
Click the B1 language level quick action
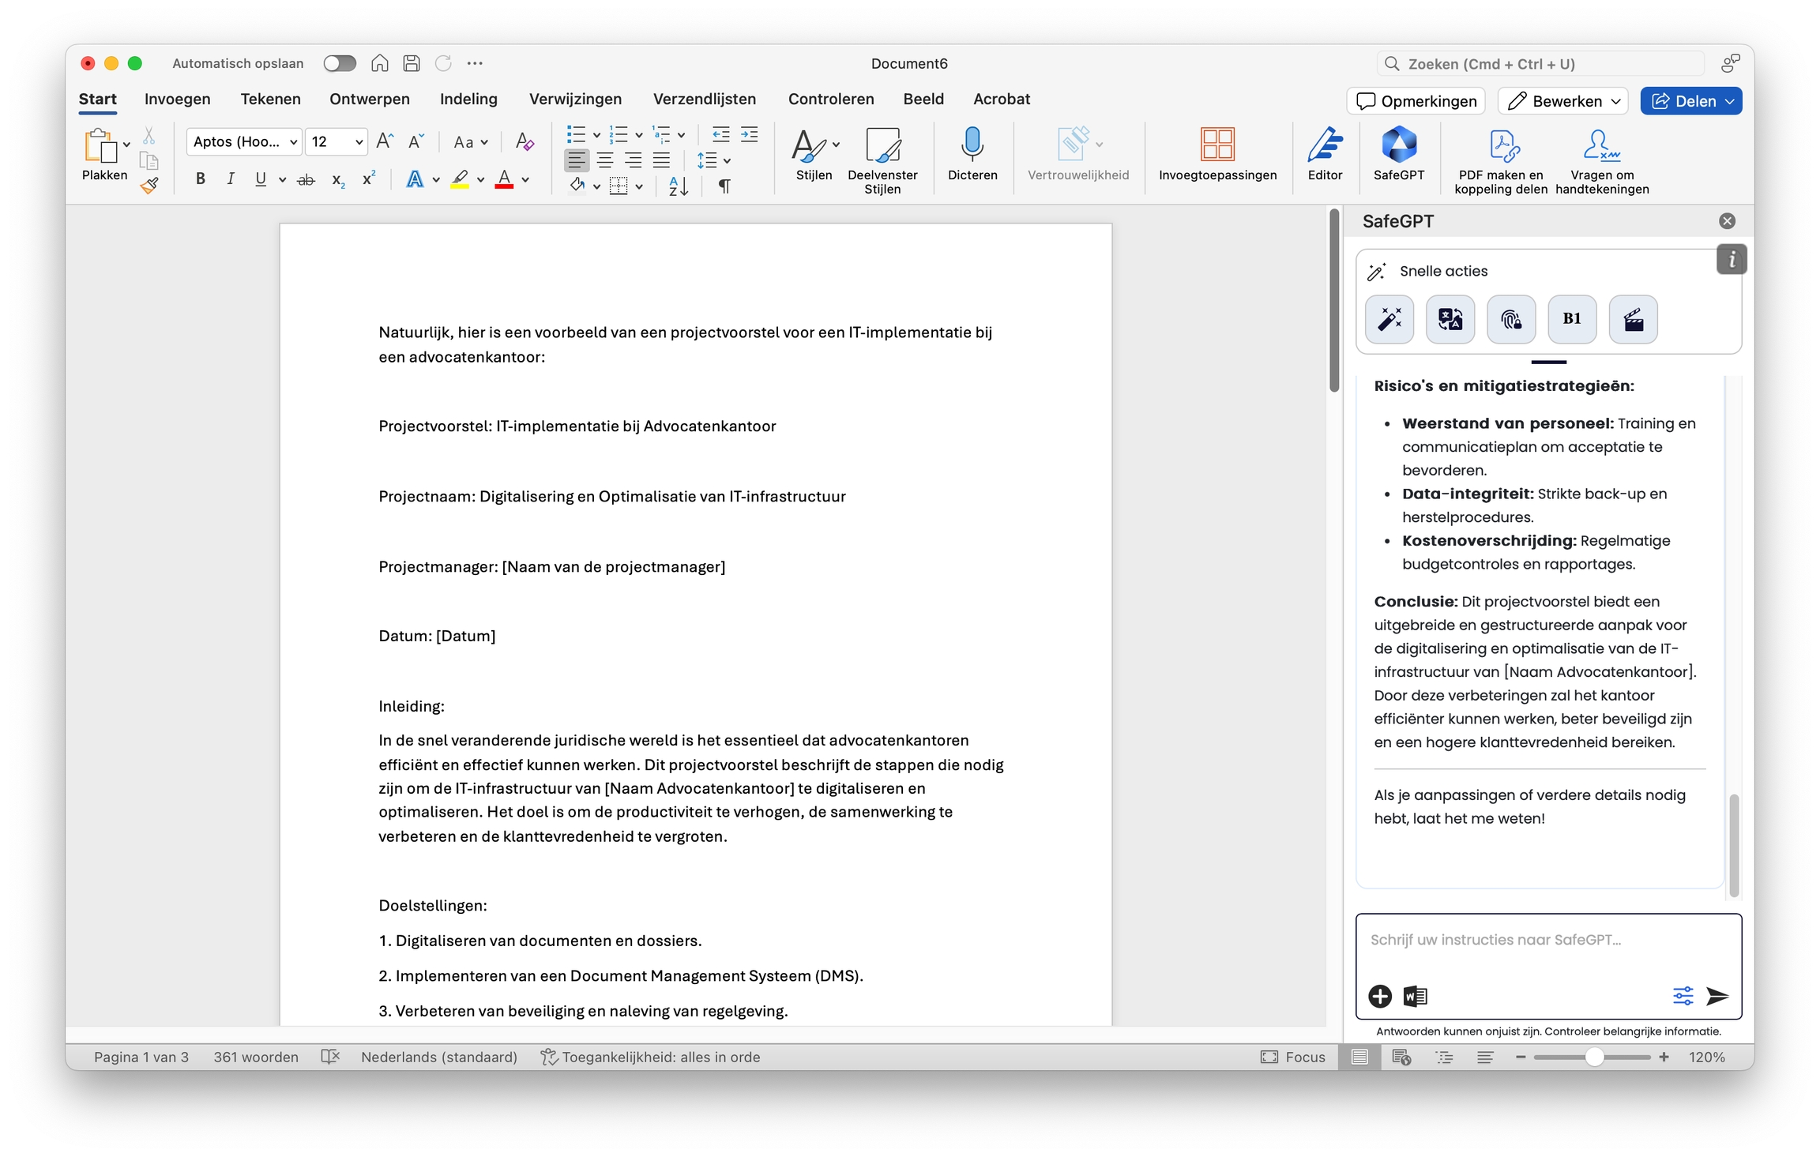[1572, 319]
